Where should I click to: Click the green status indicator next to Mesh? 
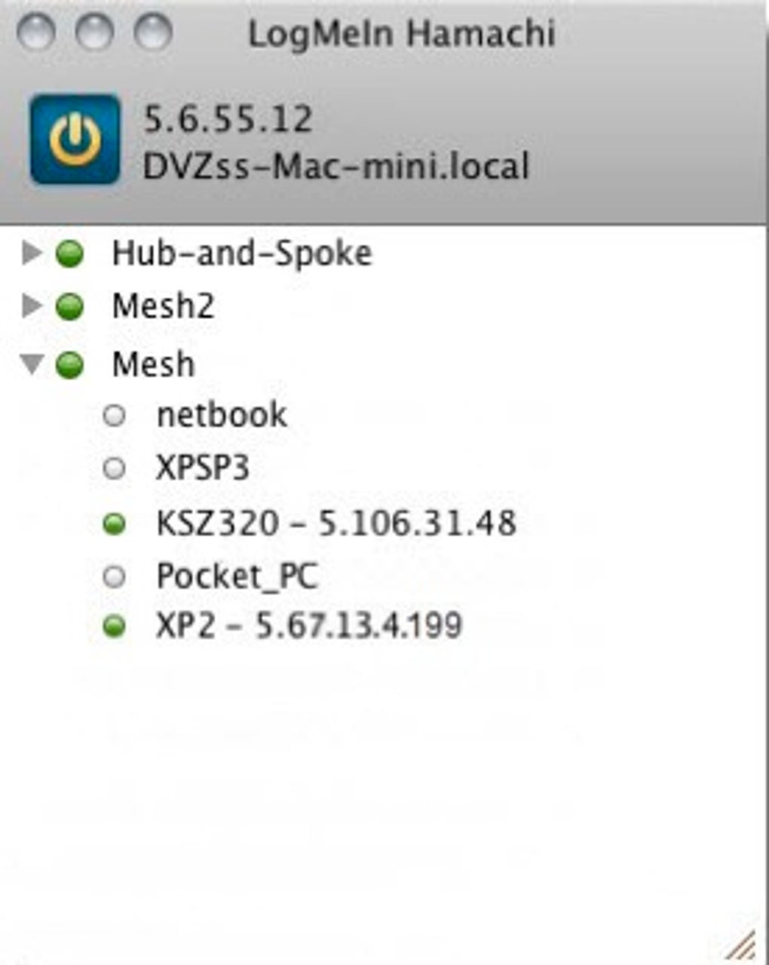70,365
